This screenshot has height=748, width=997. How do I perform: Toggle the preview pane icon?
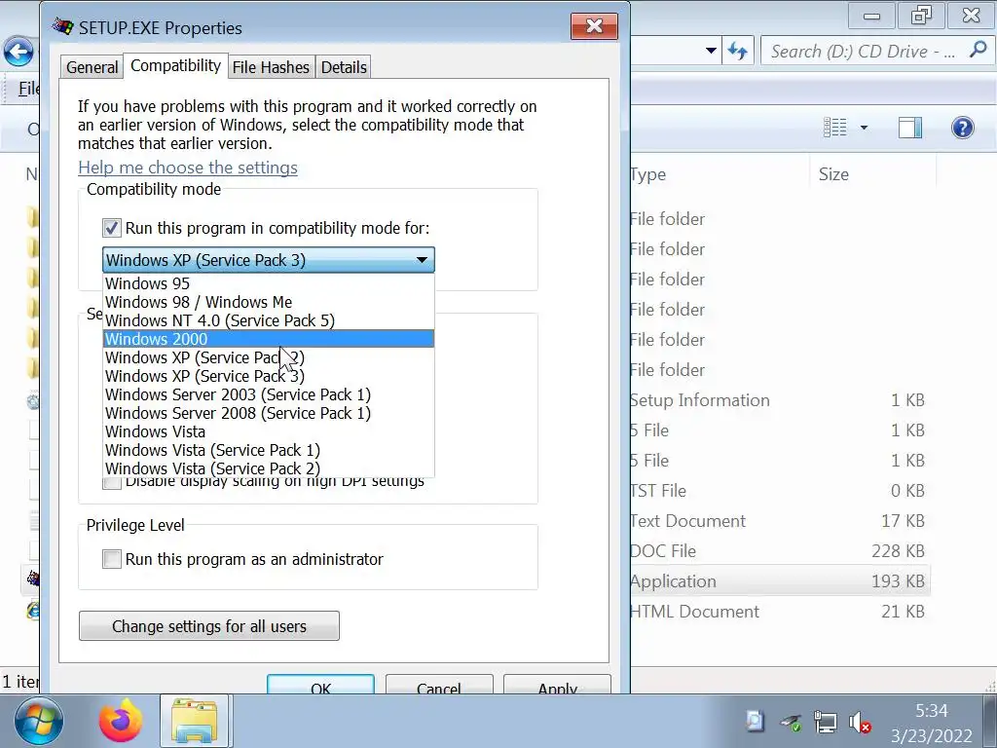point(910,128)
